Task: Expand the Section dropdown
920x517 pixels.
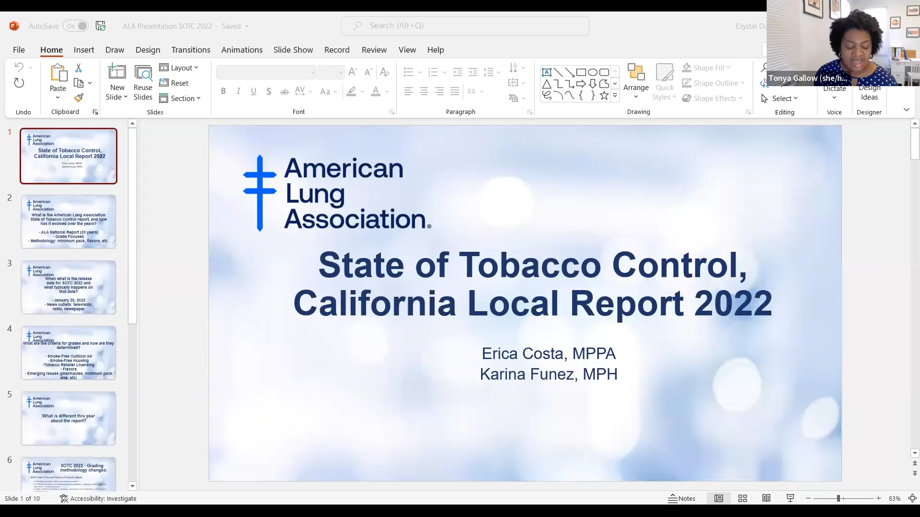Action: pos(181,98)
